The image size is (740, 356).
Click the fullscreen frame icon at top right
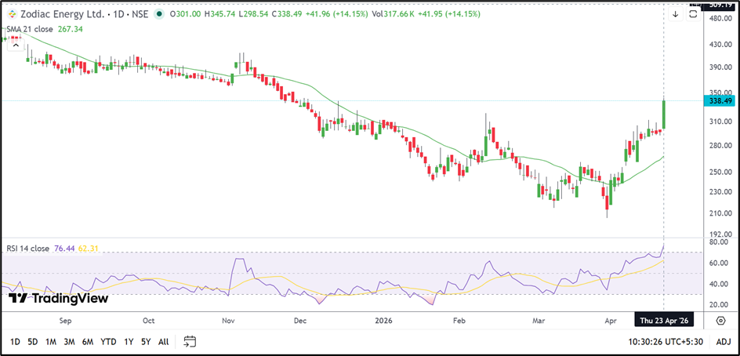(x=694, y=14)
